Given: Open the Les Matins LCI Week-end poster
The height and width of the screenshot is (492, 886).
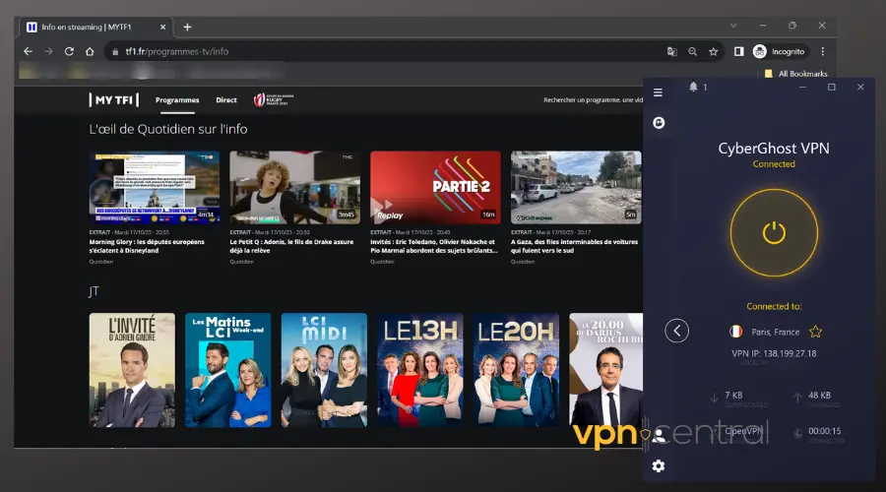Looking at the screenshot, I should pos(227,370).
